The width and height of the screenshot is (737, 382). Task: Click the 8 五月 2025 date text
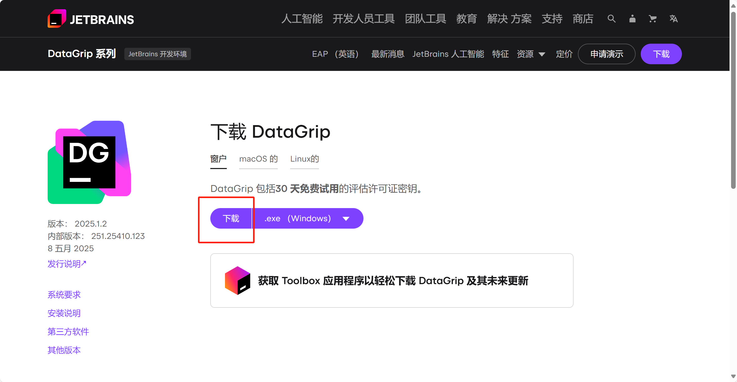[x=71, y=248]
